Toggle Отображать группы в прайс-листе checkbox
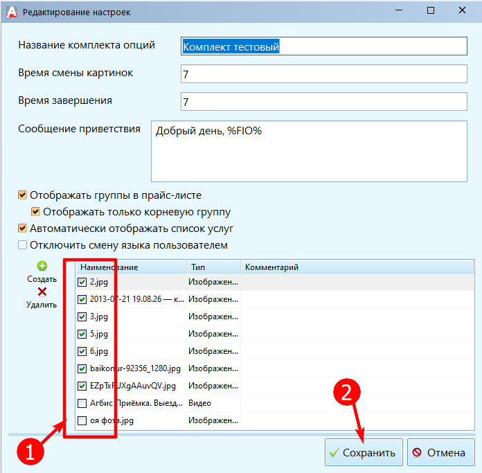Viewport: 482px width, 473px height. (x=22, y=195)
